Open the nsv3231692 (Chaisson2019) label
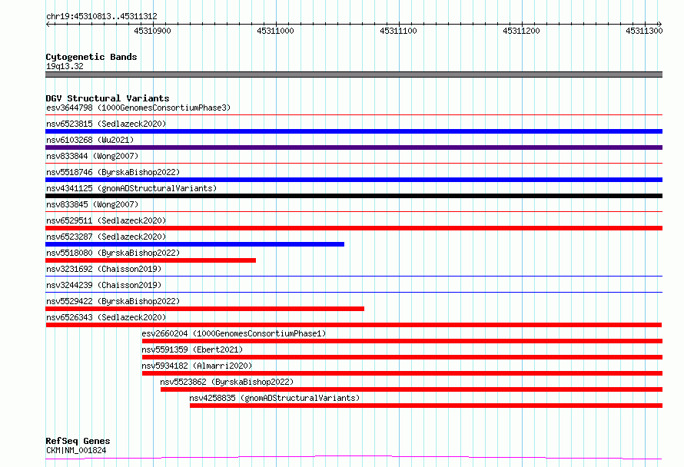The height and width of the screenshot is (467, 684). point(104,269)
